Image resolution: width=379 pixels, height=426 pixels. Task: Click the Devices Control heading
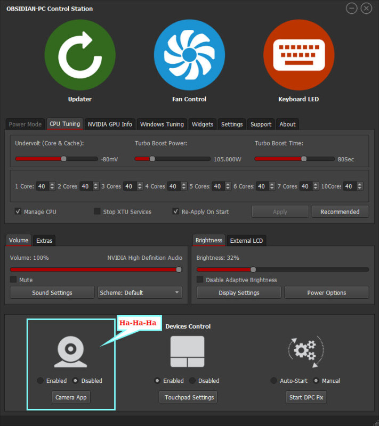pos(188,326)
